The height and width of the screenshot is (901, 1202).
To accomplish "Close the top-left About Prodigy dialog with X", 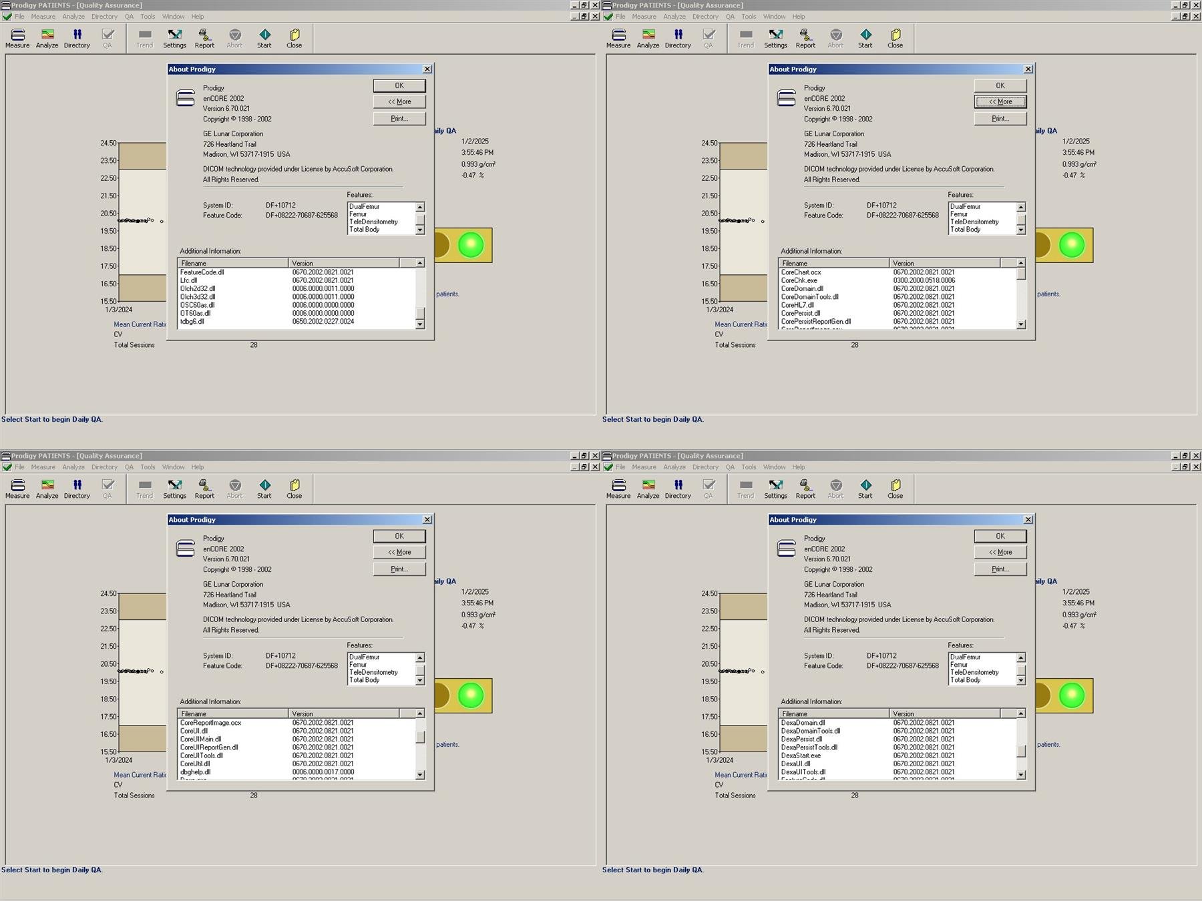I will [427, 69].
